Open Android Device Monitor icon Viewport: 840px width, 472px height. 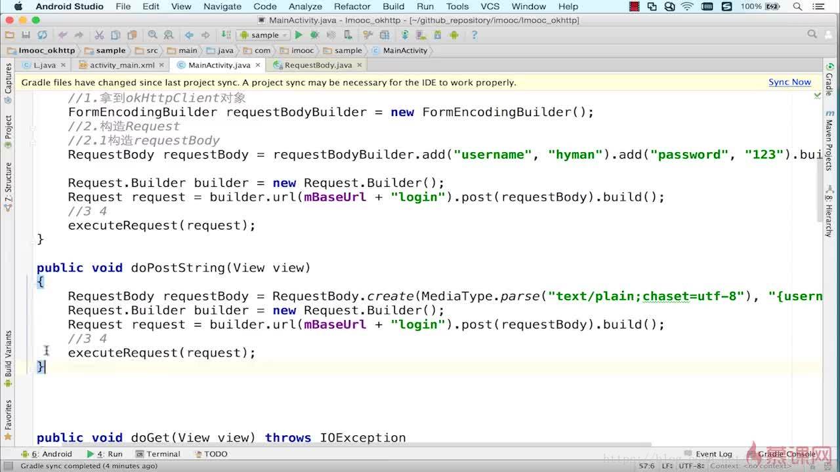click(453, 35)
